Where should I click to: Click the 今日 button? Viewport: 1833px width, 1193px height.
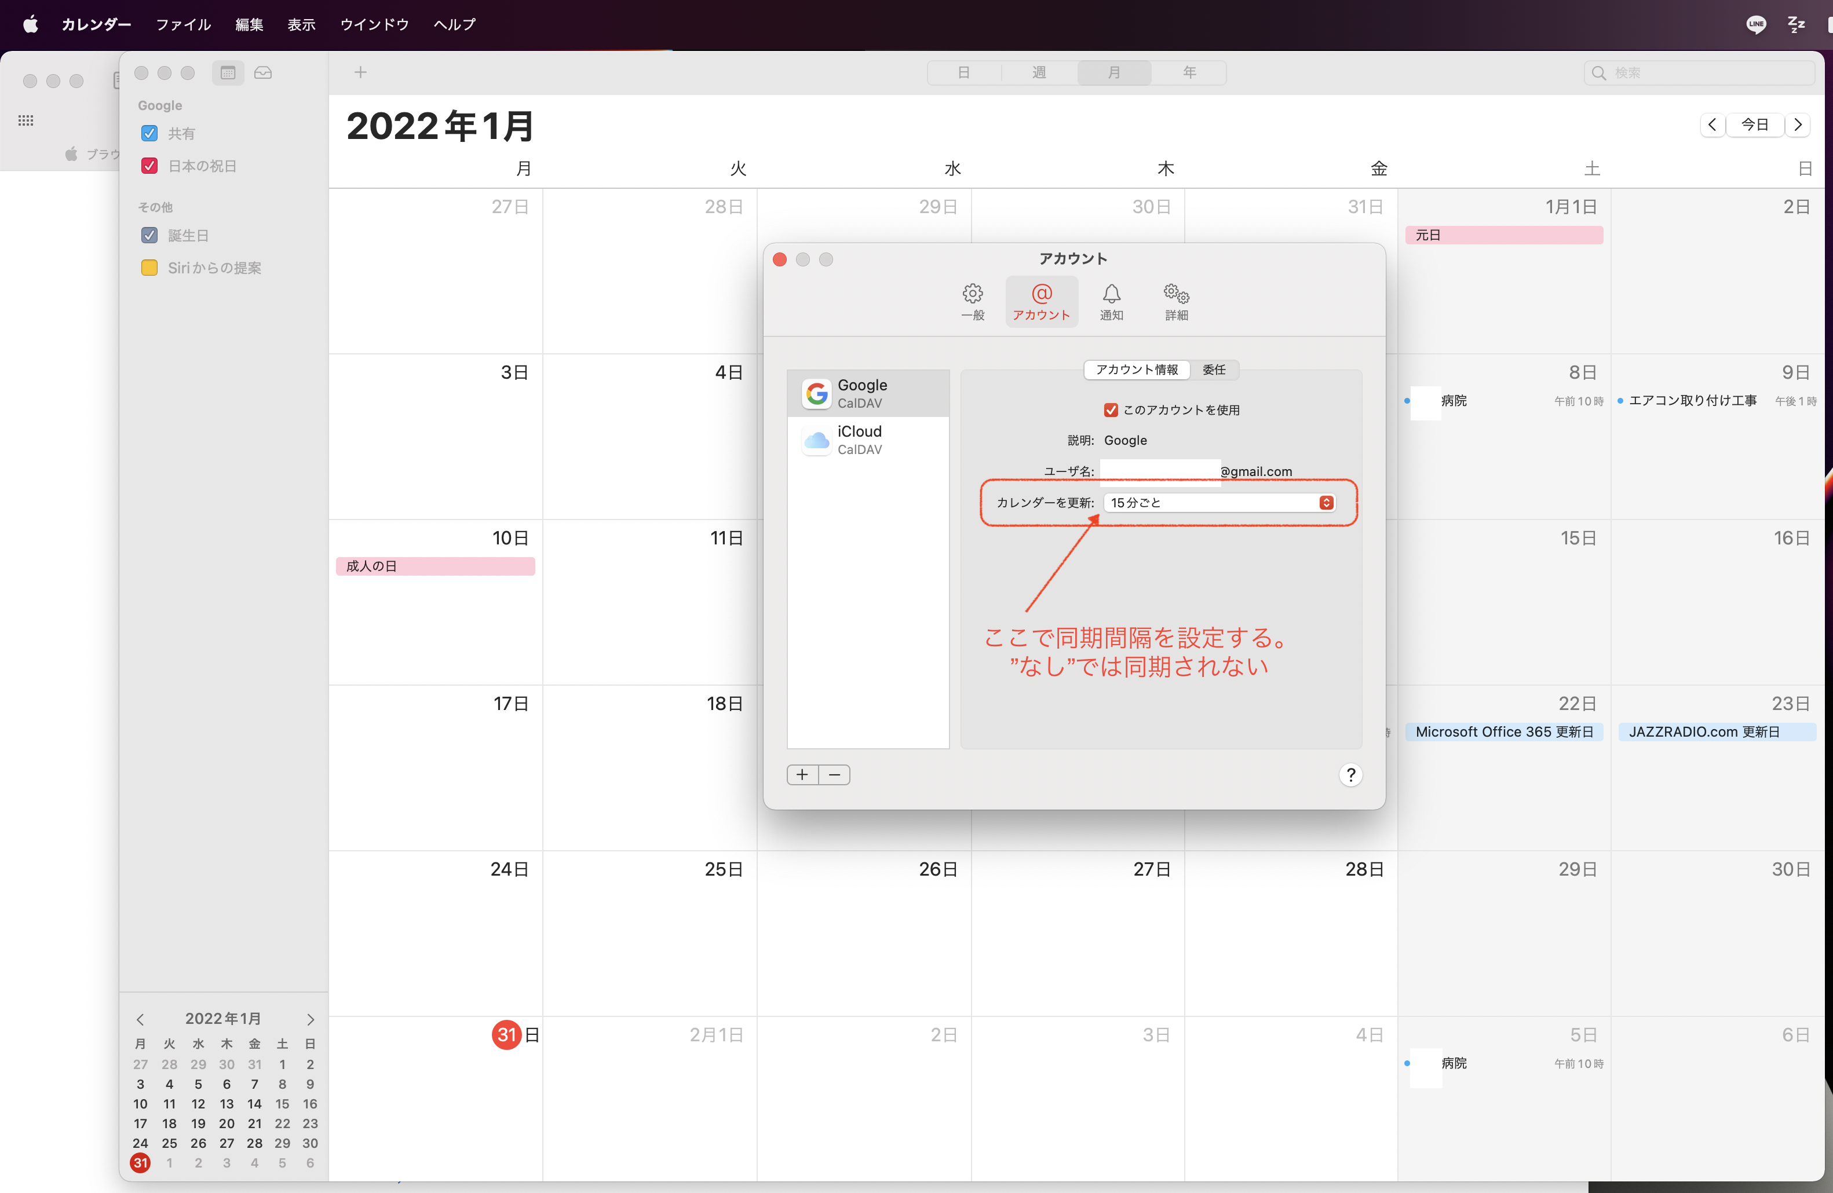(1754, 125)
